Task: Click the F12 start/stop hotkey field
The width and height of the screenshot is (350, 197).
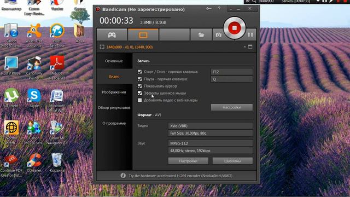Action: (232, 72)
